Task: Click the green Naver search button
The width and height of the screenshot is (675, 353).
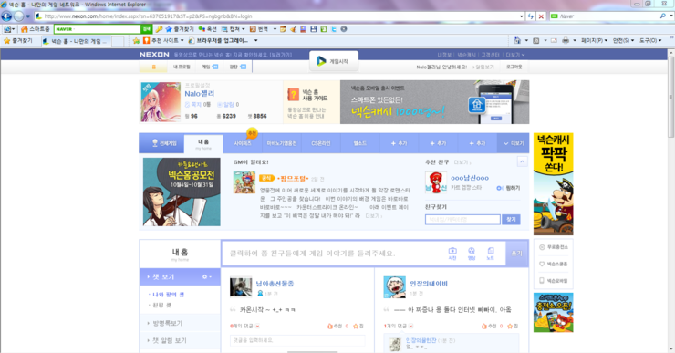Action: [x=147, y=29]
